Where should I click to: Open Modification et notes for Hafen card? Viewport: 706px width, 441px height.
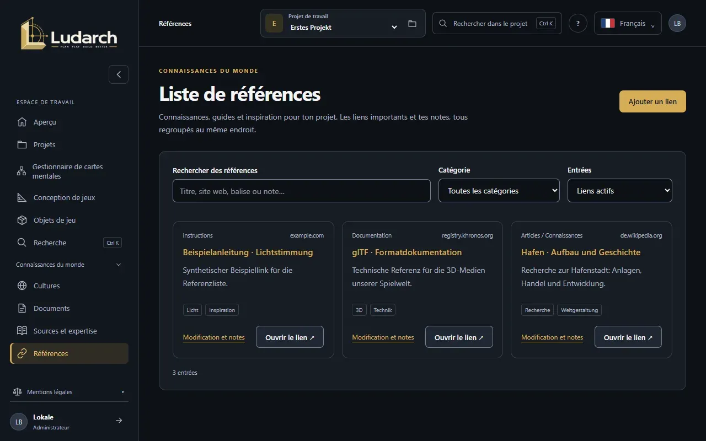click(552, 337)
